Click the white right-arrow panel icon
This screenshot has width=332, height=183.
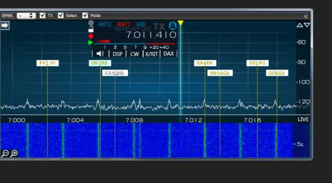click(5, 26)
